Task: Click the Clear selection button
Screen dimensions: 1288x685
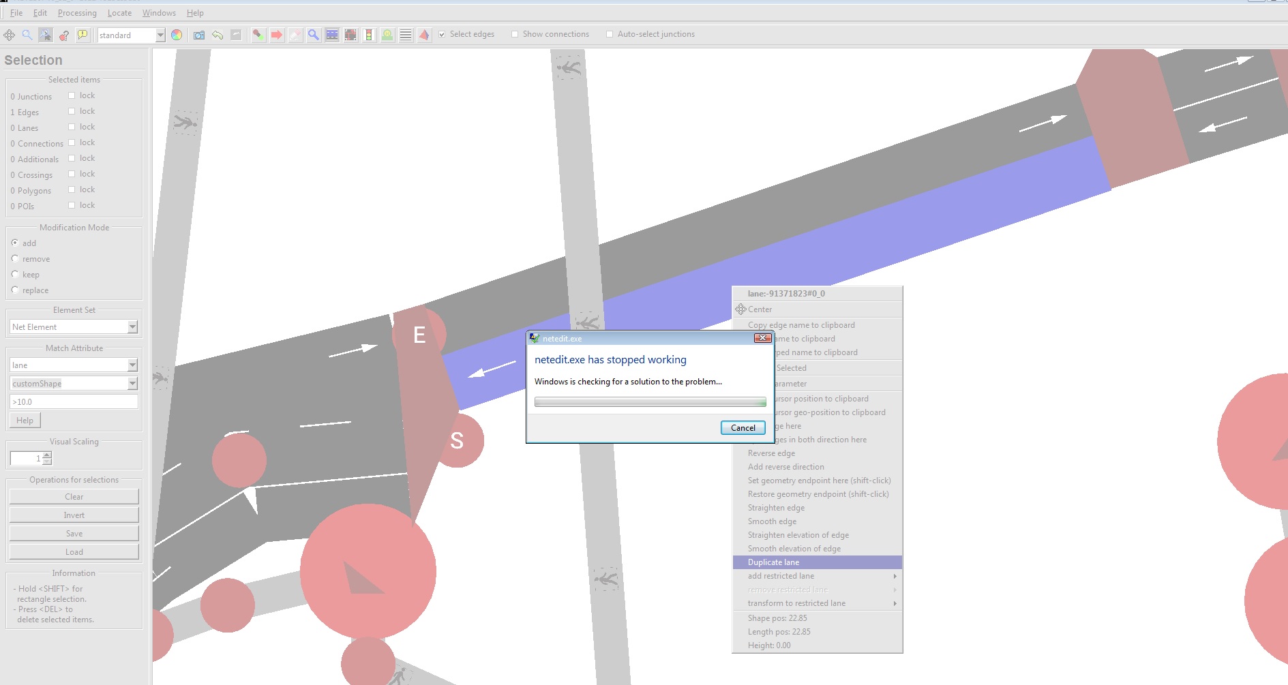Action: 74,497
